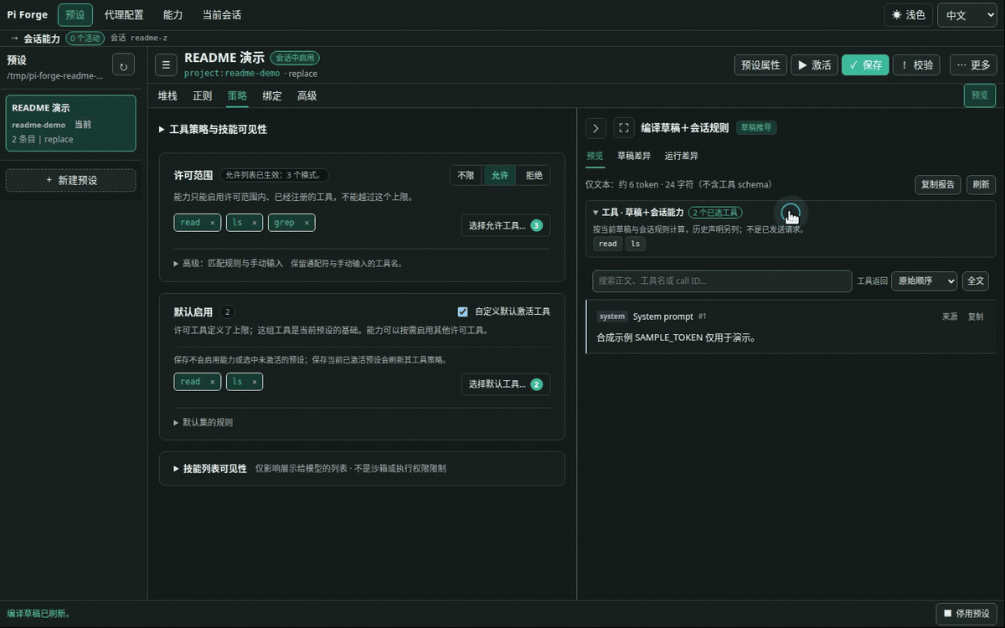Viewport: 1005px width, 628px height.
Task: Remove the grep tag from 许可范围
Action: 307,223
